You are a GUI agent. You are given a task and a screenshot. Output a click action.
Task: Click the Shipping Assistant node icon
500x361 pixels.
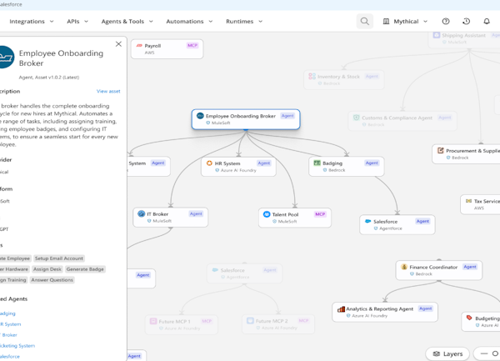(x=437, y=35)
